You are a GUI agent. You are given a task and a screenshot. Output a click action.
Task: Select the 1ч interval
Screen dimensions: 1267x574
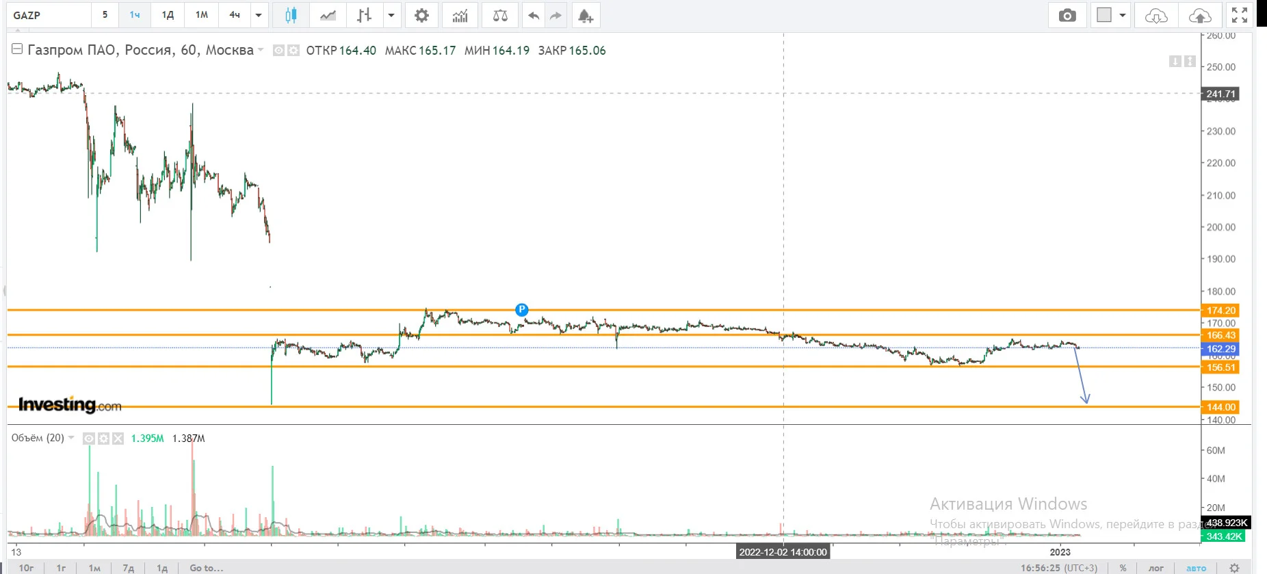point(135,15)
